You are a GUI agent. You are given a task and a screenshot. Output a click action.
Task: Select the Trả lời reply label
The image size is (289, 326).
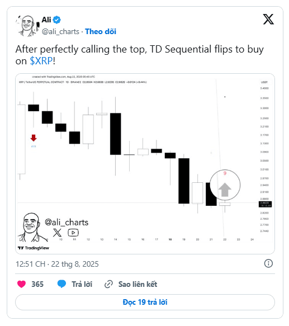82,284
